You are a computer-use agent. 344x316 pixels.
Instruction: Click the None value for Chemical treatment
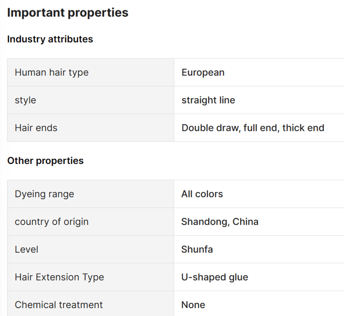[x=193, y=305]
